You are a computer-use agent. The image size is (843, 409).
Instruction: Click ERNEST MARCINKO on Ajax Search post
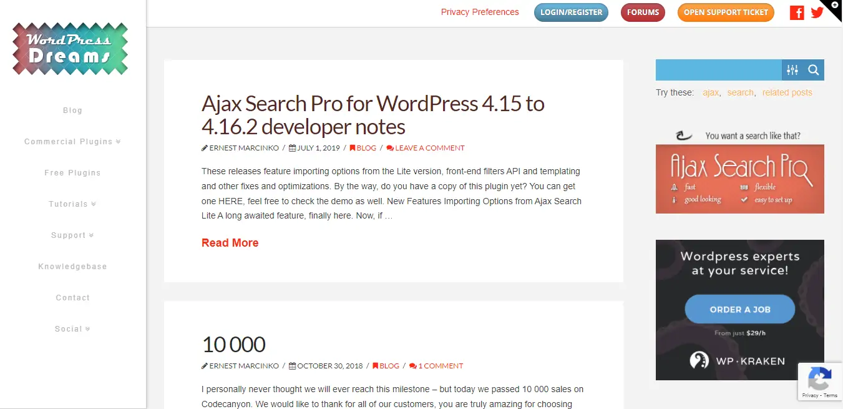point(240,148)
